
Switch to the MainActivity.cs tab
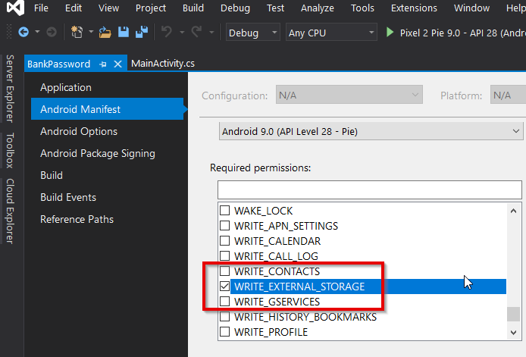163,64
